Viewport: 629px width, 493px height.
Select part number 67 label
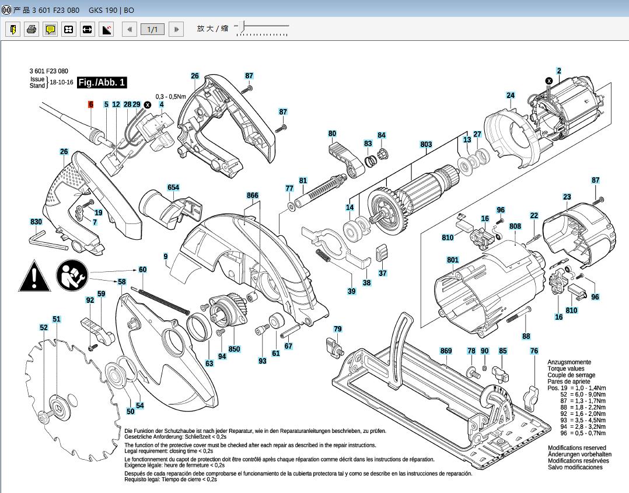288,346
